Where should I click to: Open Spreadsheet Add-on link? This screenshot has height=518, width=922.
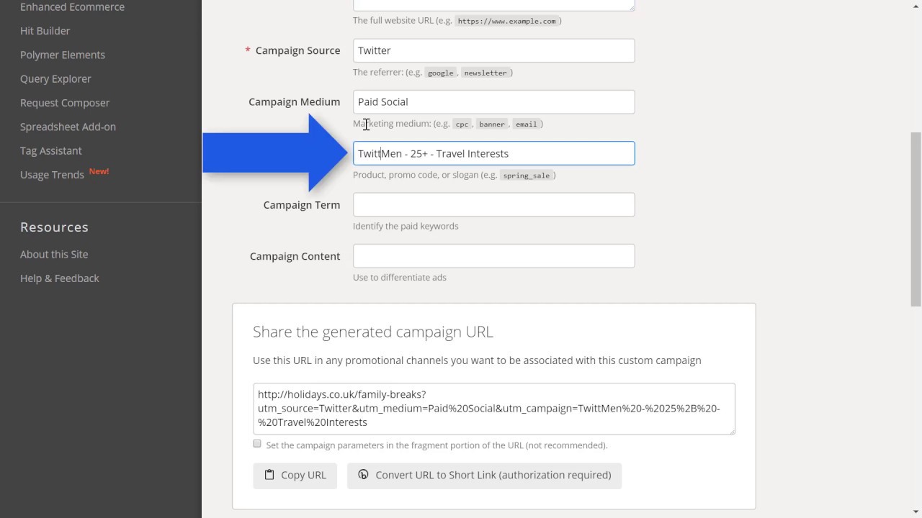pos(68,127)
